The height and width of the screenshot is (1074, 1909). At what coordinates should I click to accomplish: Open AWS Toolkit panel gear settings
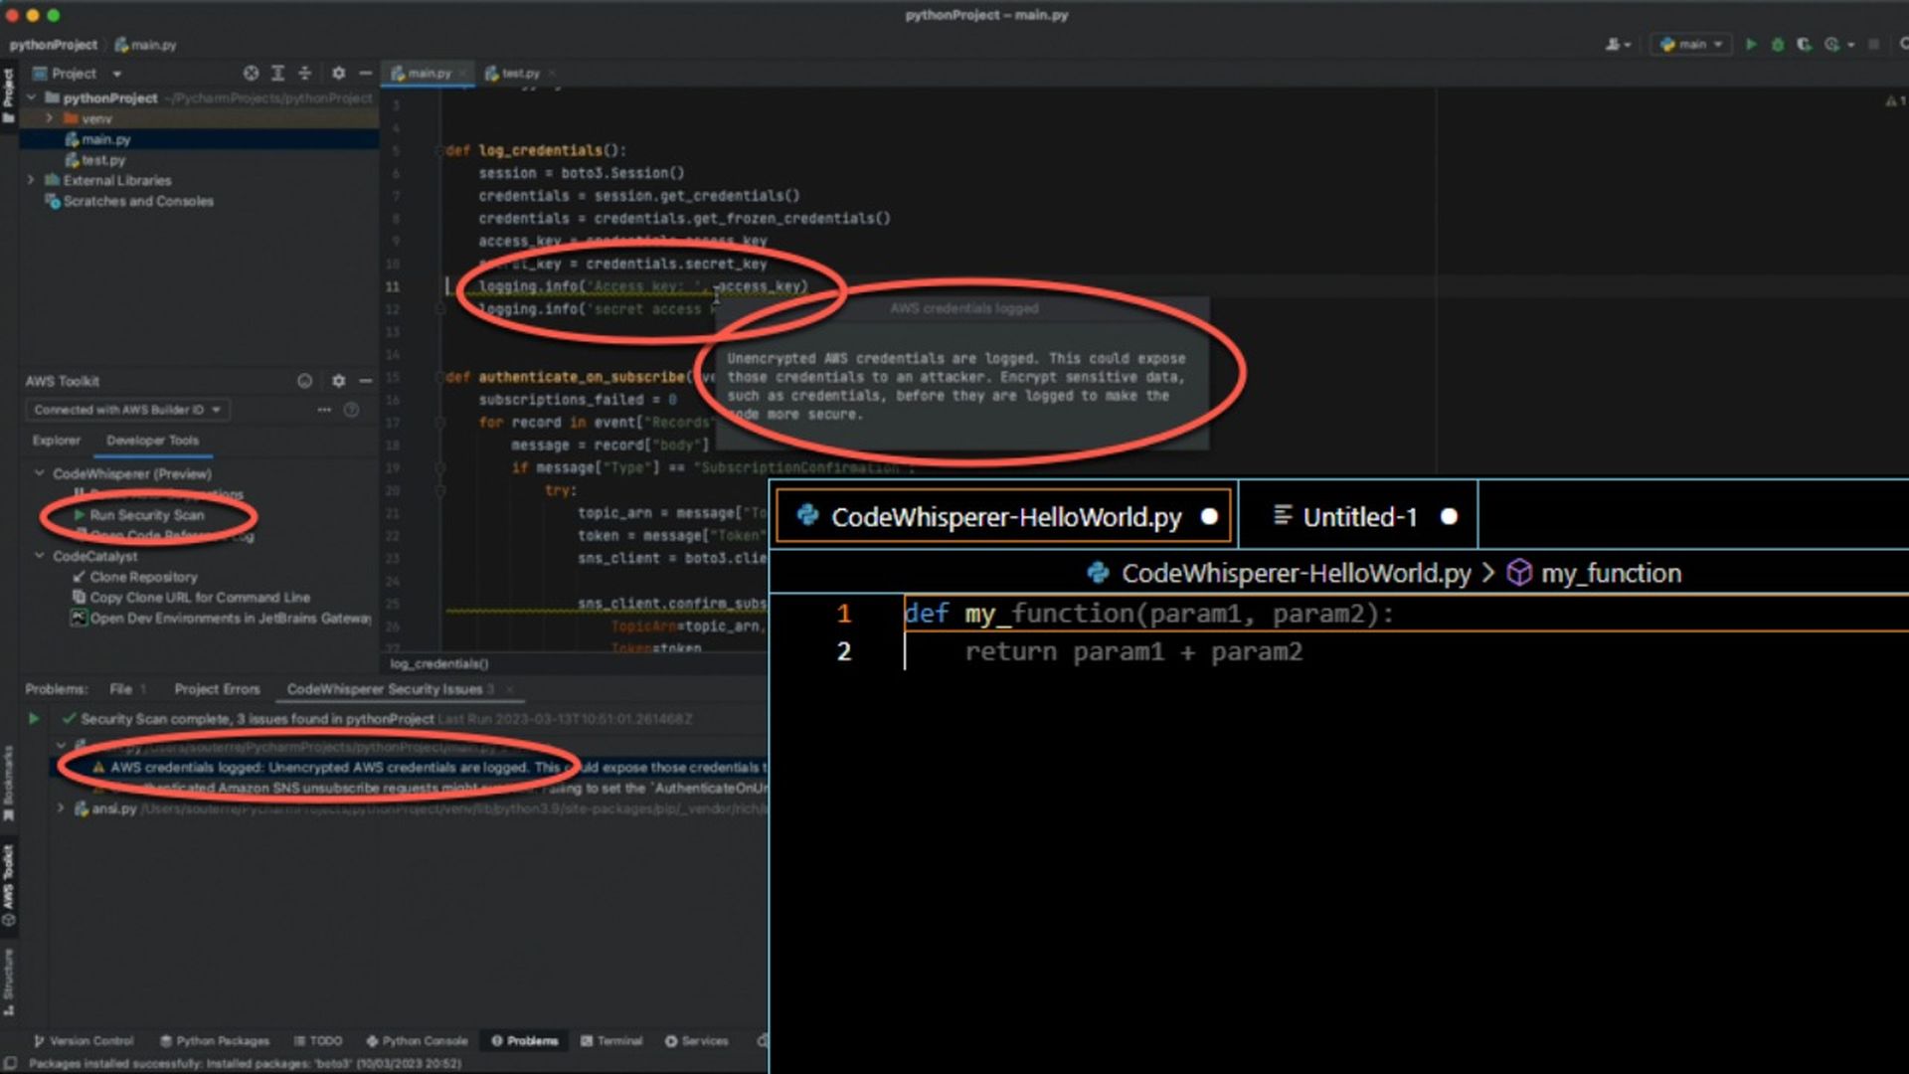pyautogui.click(x=338, y=381)
